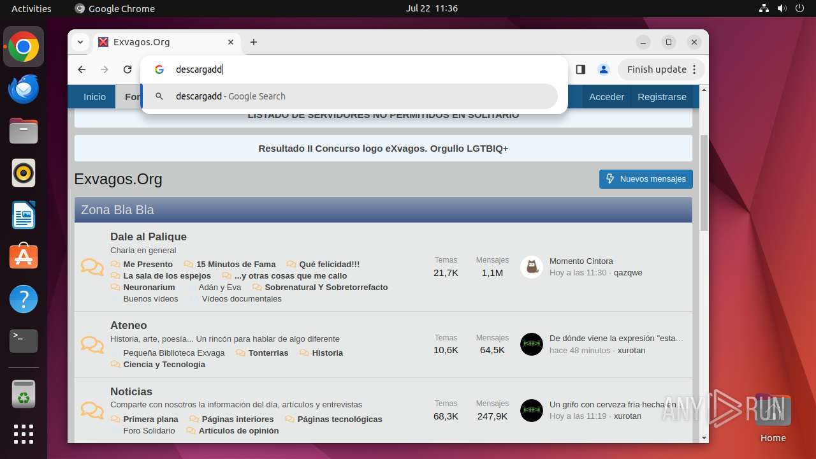The image size is (816, 459).
Task: Click the page's vertical scrollbar thumb
Action: click(704, 183)
